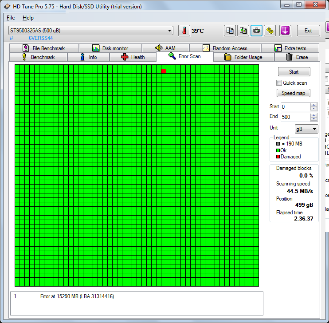Screen dimensions: 329x323
Task: Click the HD Tune title bar icon
Action: 7,7
